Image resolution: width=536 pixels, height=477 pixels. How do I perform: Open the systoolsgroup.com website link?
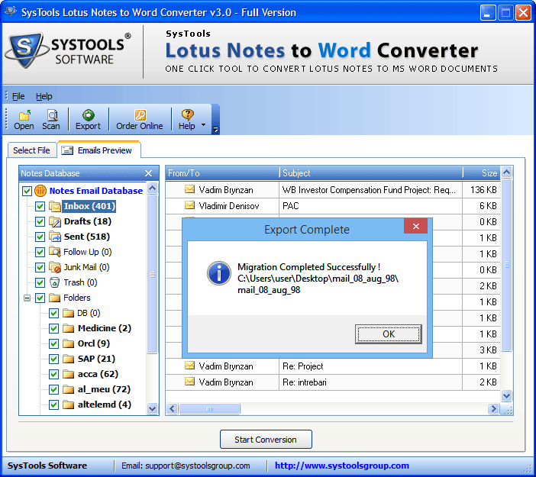(x=342, y=466)
